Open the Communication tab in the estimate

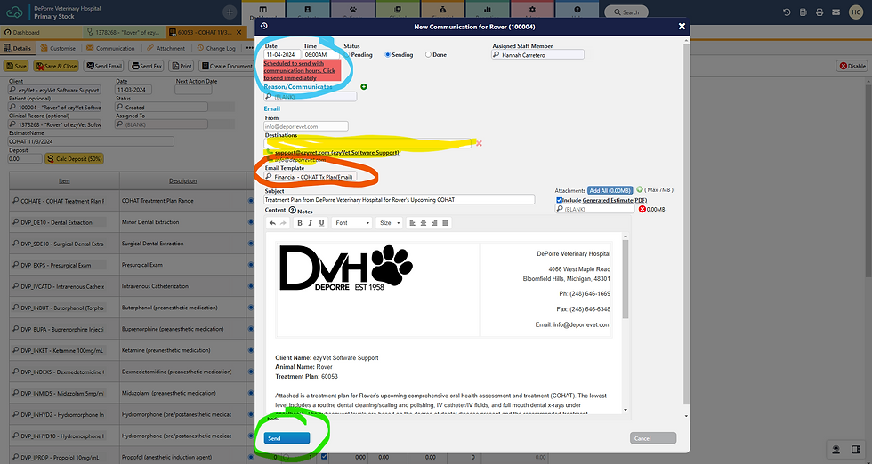(x=110, y=48)
